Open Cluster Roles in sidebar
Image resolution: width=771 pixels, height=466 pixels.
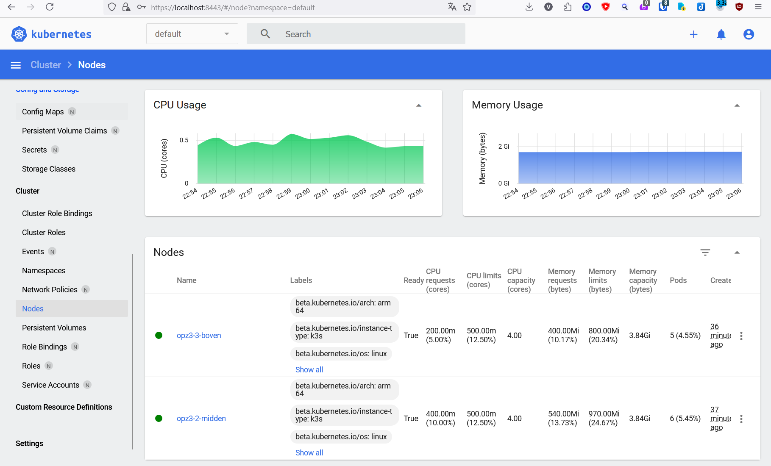(72, 232)
